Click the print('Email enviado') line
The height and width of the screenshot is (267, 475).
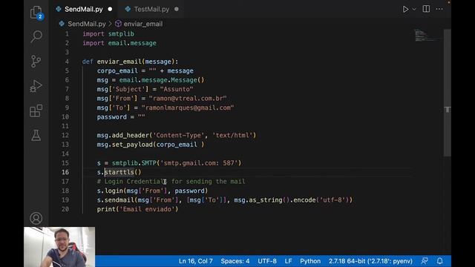click(137, 209)
